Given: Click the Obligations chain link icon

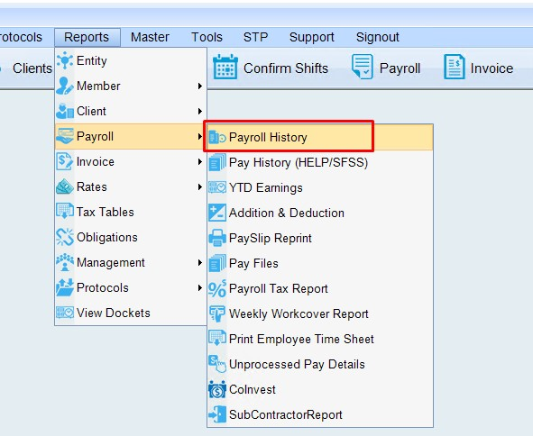Looking at the screenshot, I should click(x=65, y=237).
